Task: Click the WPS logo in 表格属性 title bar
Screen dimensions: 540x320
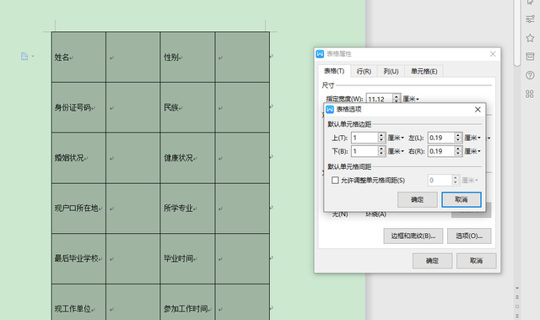Action: pyautogui.click(x=320, y=54)
